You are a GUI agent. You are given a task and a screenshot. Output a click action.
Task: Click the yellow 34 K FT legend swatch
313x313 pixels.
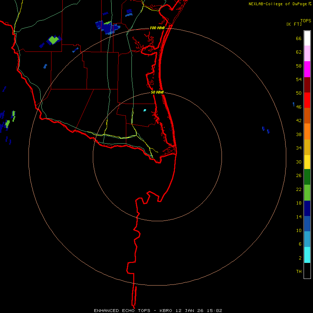[307, 162]
